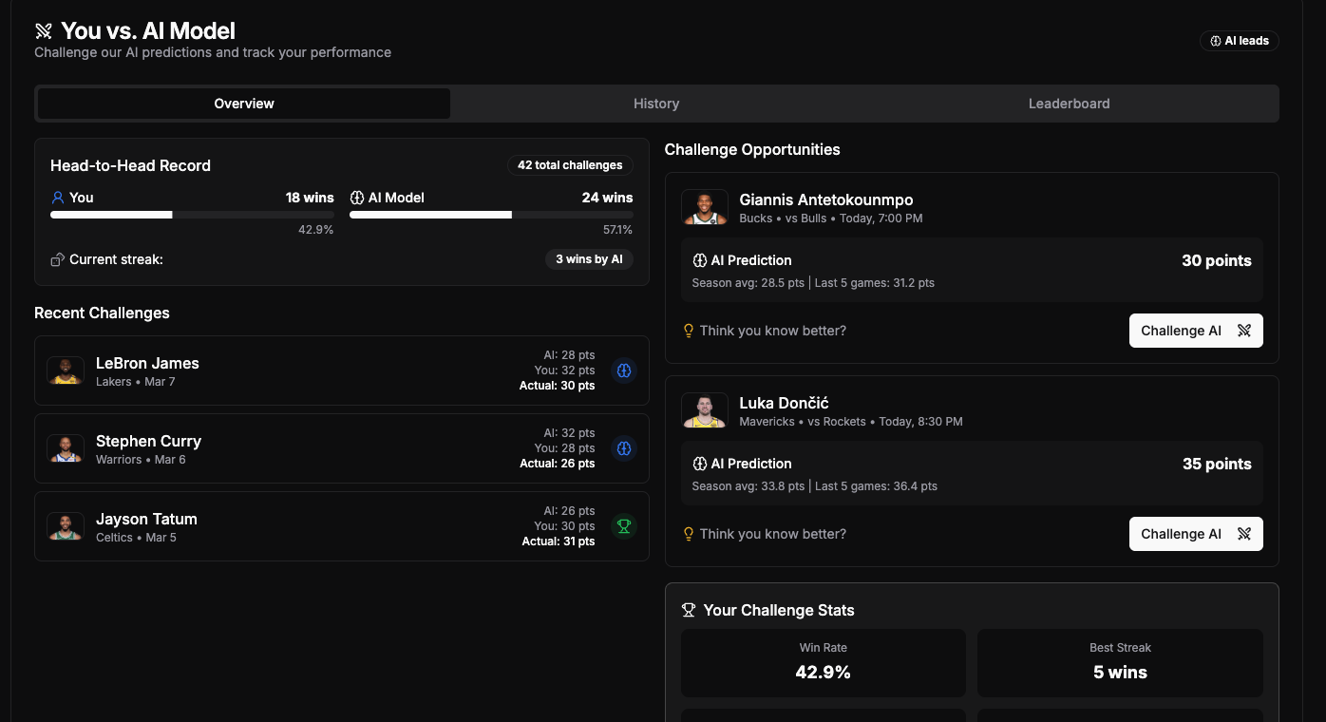This screenshot has width=1326, height=722.
Task: Select the Overview tab
Action: coord(244,104)
